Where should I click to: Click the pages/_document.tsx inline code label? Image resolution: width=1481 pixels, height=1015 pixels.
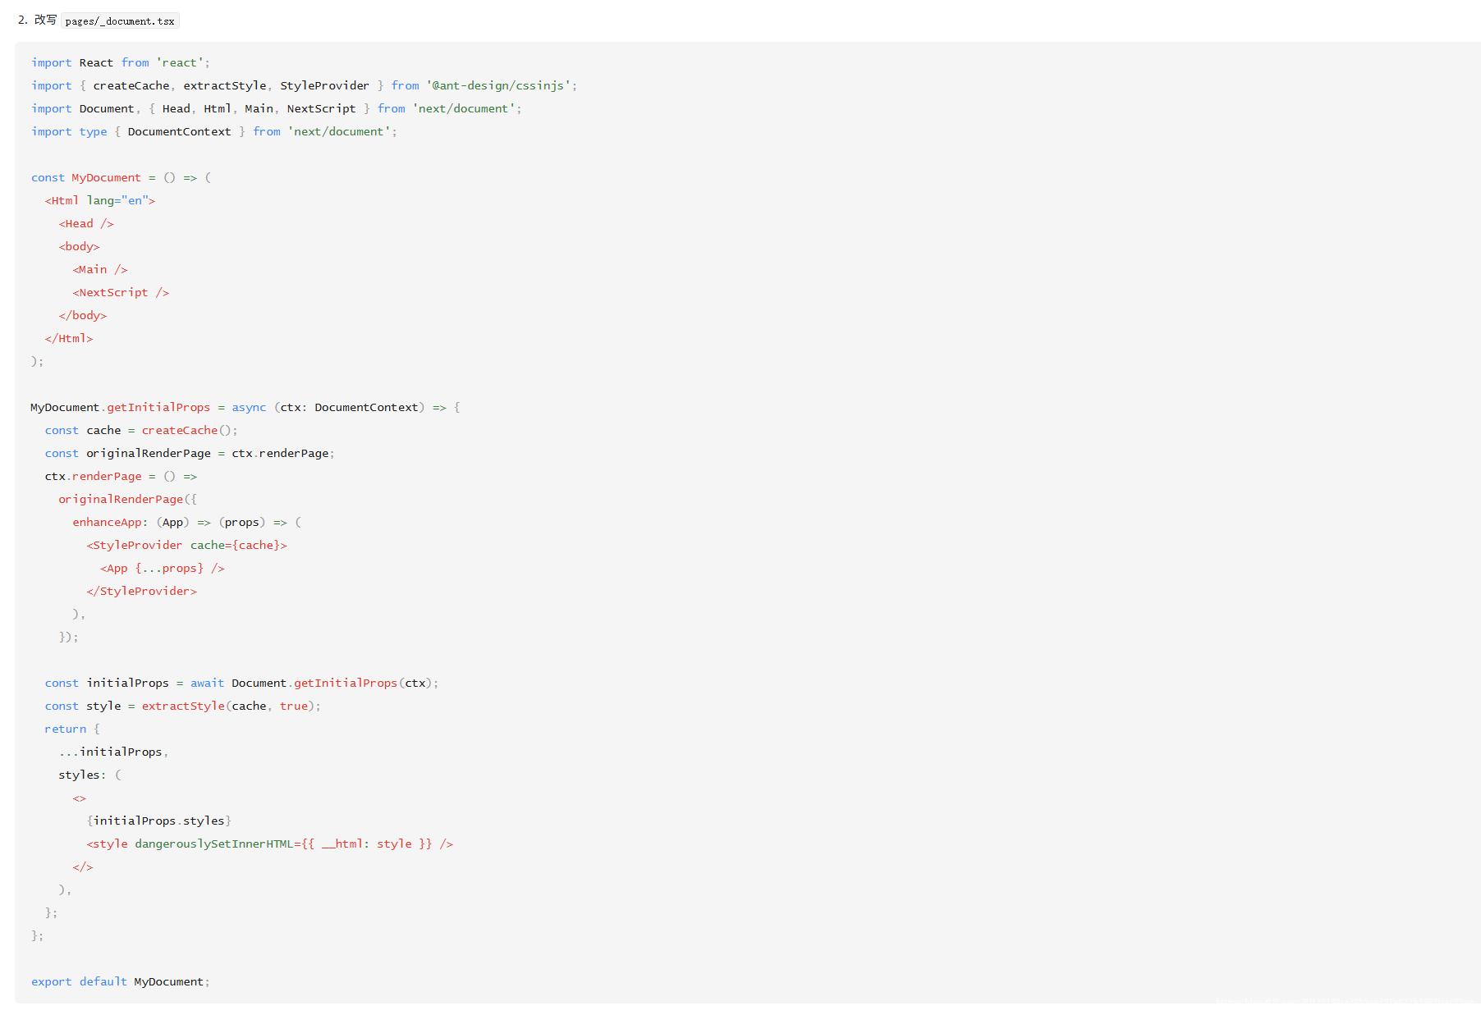(120, 21)
